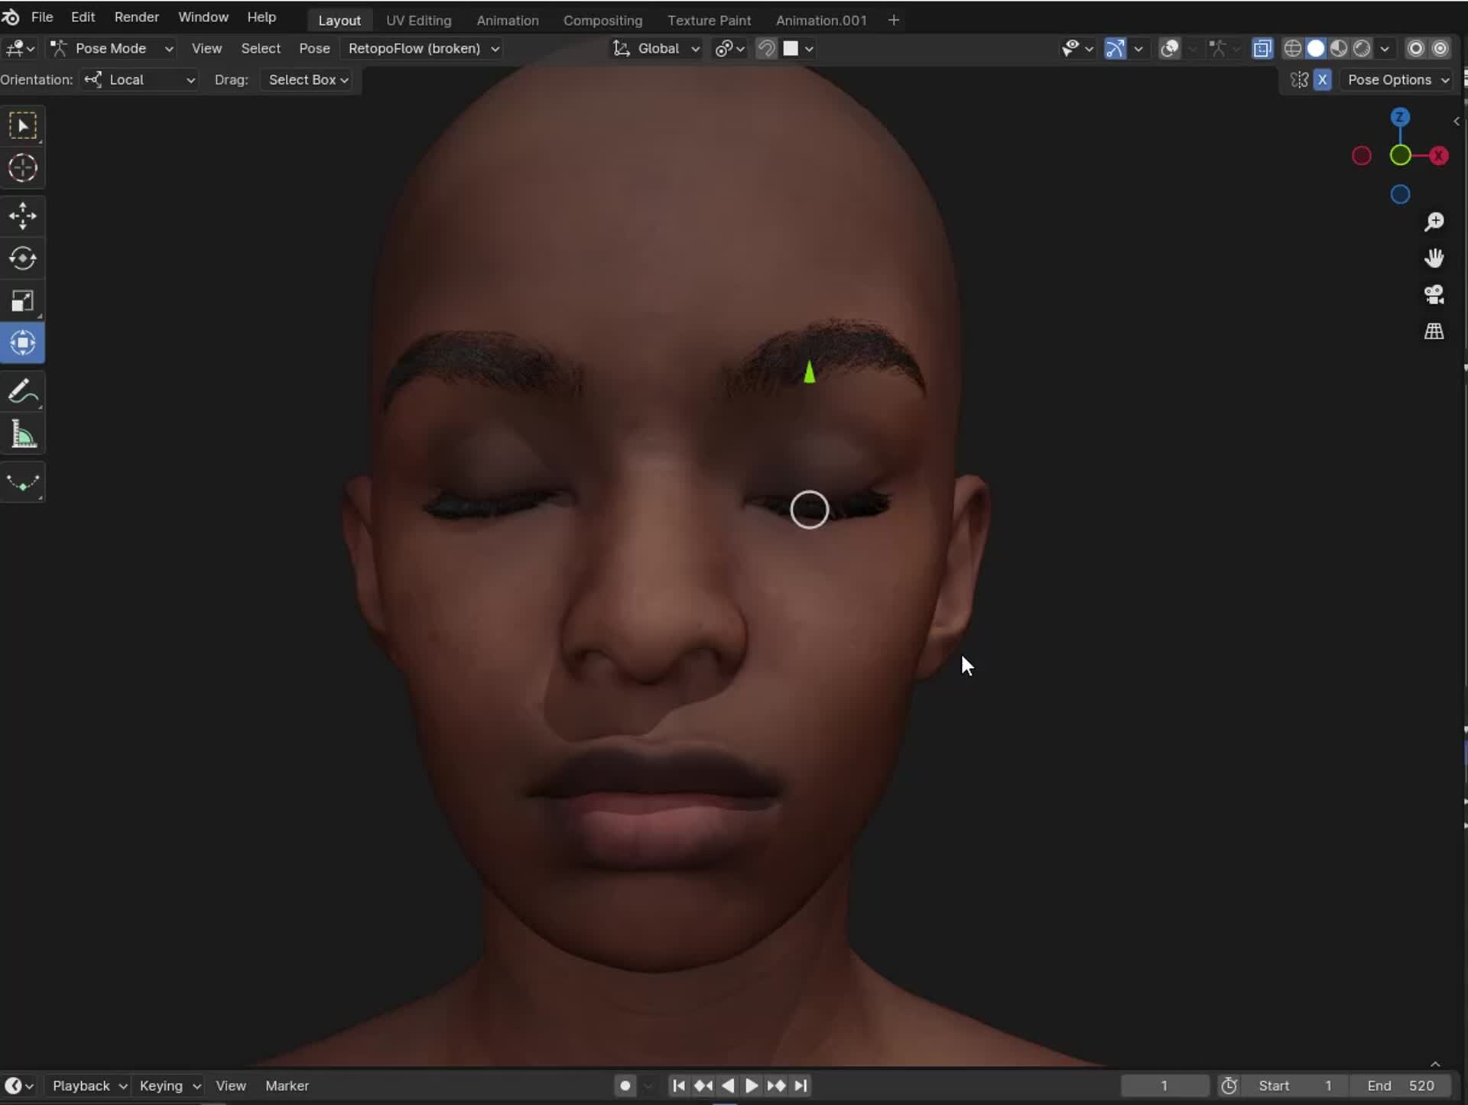Open the Transform Orientation dropdown showing Local
Screen dimensions: 1468x1105
point(138,79)
